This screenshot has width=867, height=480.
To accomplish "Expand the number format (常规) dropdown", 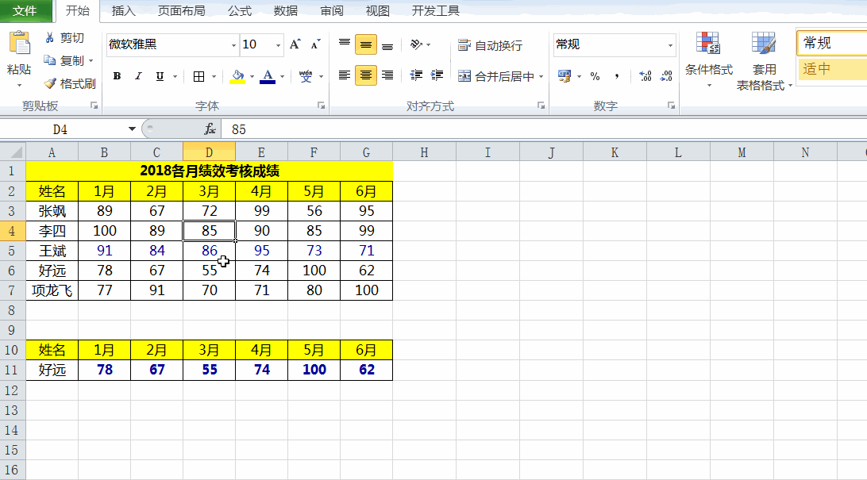I will 670,45.
